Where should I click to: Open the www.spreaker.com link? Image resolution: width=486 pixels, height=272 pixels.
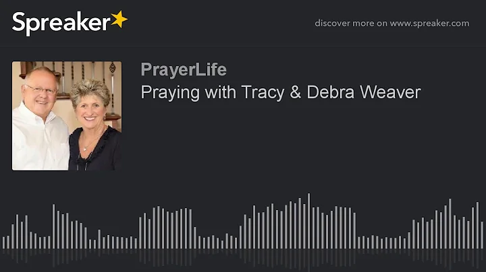(x=429, y=24)
